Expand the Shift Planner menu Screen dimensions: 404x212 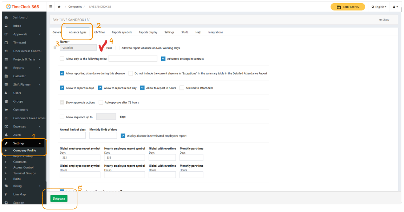pyautogui.click(x=39, y=84)
